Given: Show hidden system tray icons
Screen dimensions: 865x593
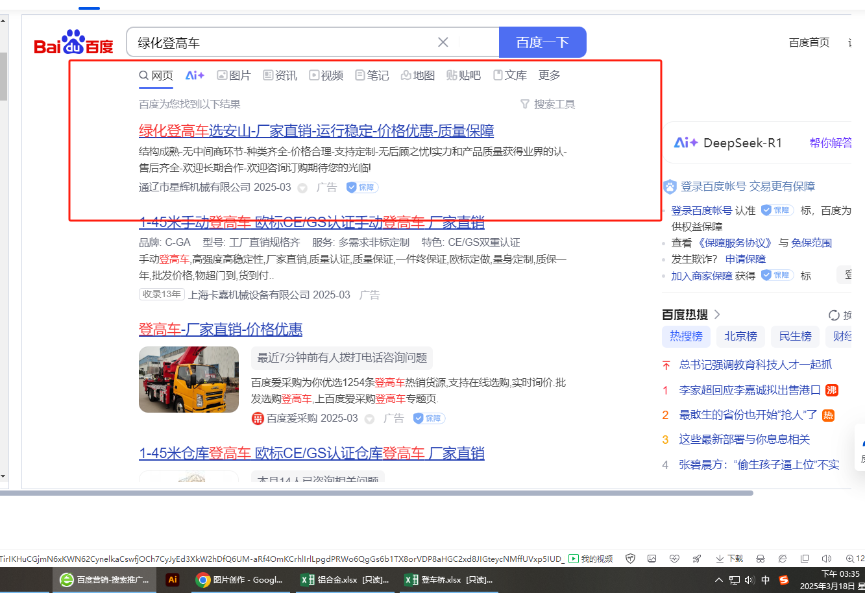Looking at the screenshot, I should tap(718, 580).
